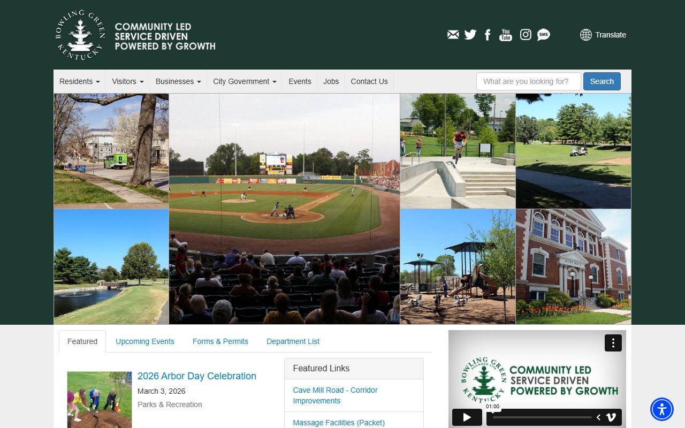Click the video progress bar

542,417
